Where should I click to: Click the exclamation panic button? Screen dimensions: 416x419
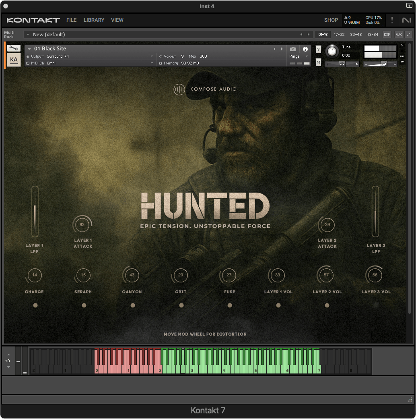[392, 20]
